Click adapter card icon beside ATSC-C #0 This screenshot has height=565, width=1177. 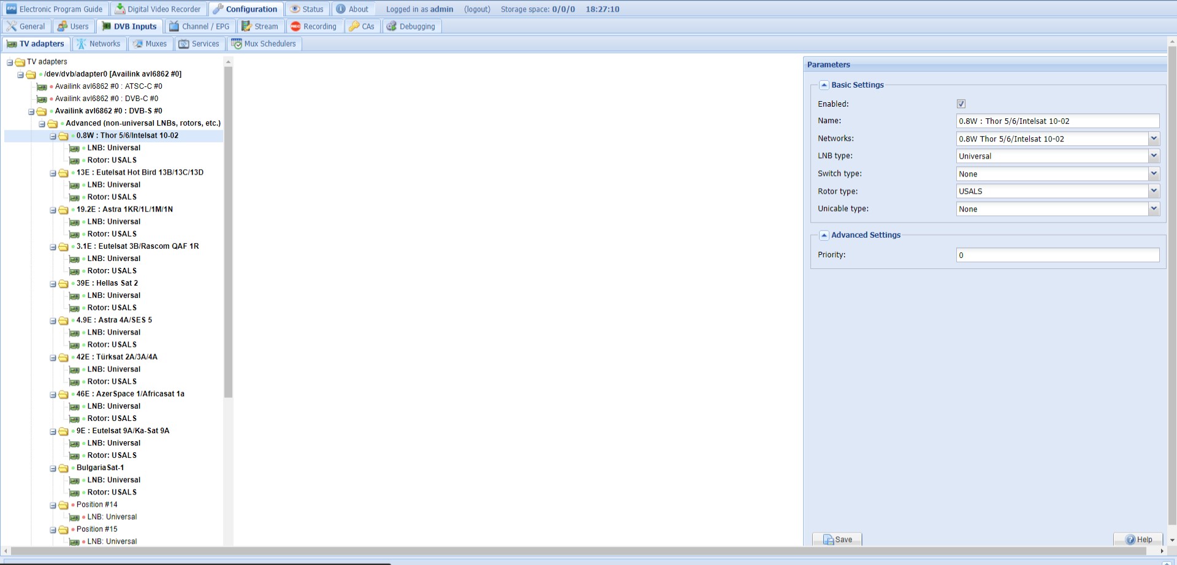(x=42, y=87)
